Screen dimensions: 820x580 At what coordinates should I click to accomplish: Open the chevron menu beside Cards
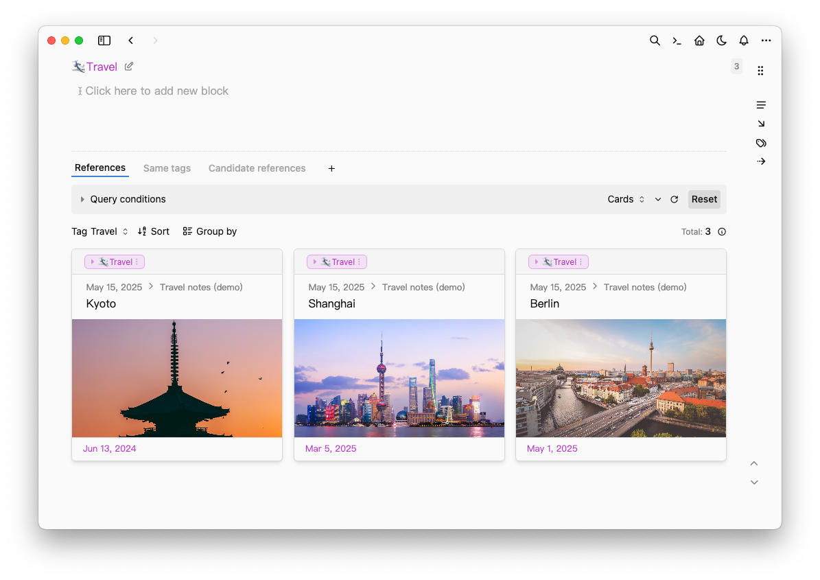(x=658, y=199)
